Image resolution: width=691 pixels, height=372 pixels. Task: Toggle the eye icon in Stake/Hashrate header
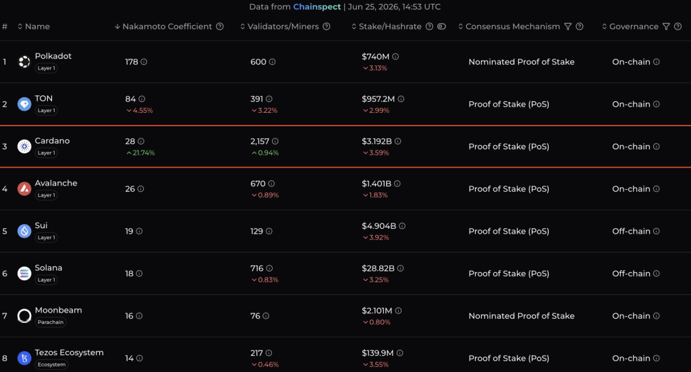pyautogui.click(x=441, y=26)
